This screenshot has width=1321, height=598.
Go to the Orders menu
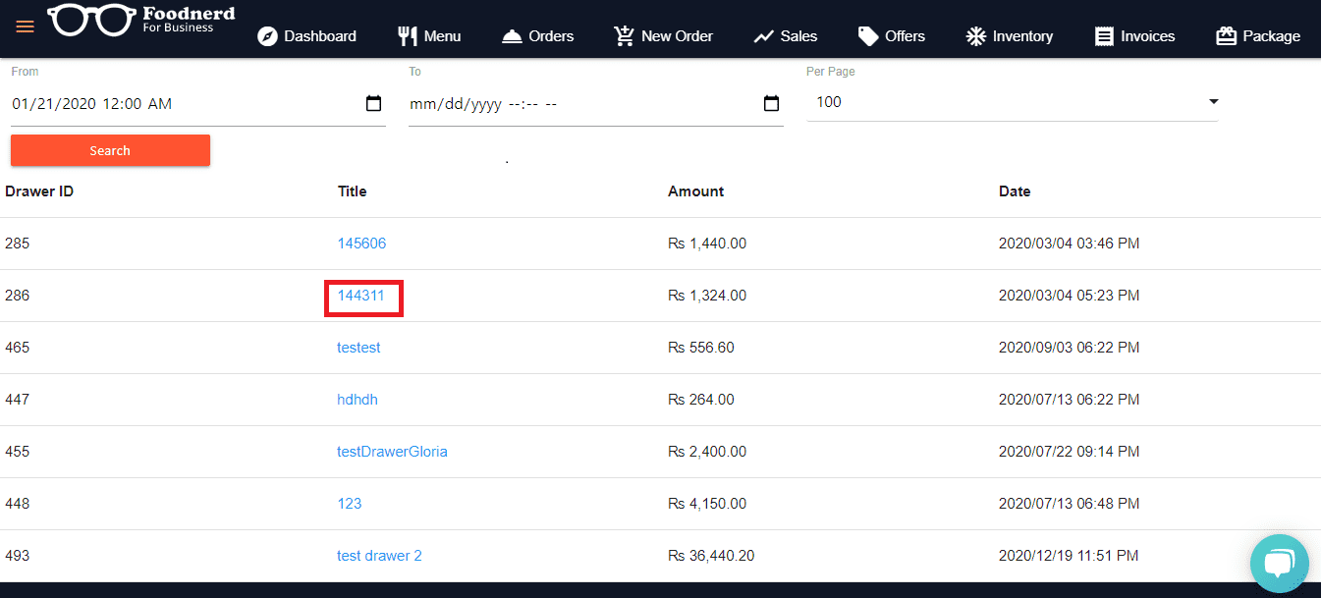point(538,36)
